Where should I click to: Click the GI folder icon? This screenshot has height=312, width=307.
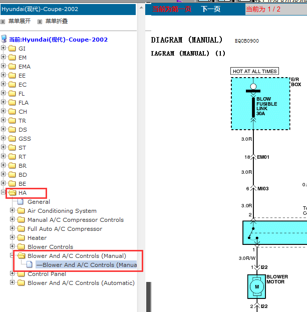(x=12, y=49)
